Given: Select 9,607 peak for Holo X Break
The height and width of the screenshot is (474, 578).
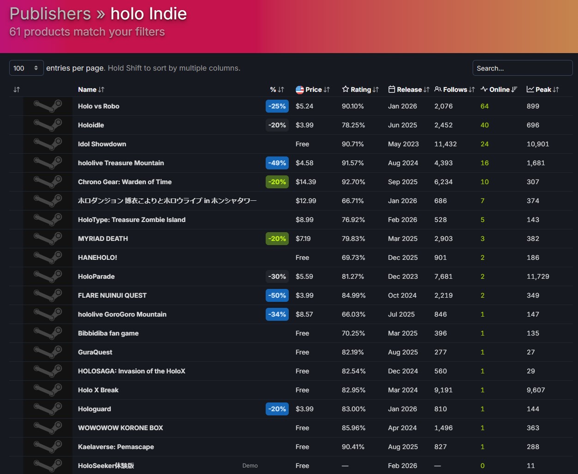Looking at the screenshot, I should (x=536, y=390).
